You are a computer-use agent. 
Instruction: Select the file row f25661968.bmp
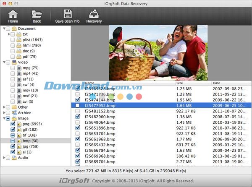[x=161, y=139]
